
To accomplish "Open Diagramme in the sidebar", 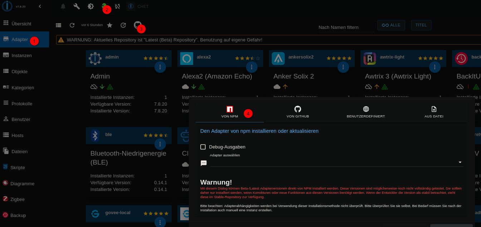I will coord(24,183).
